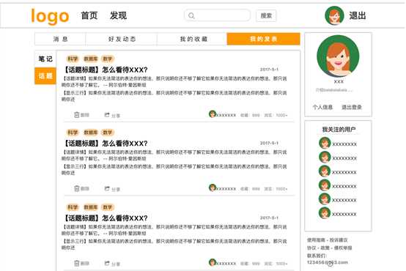The width and height of the screenshot is (406, 271).
Task: Open the third 【话题标题】怎么看待XXX? title
Action: tap(106, 218)
